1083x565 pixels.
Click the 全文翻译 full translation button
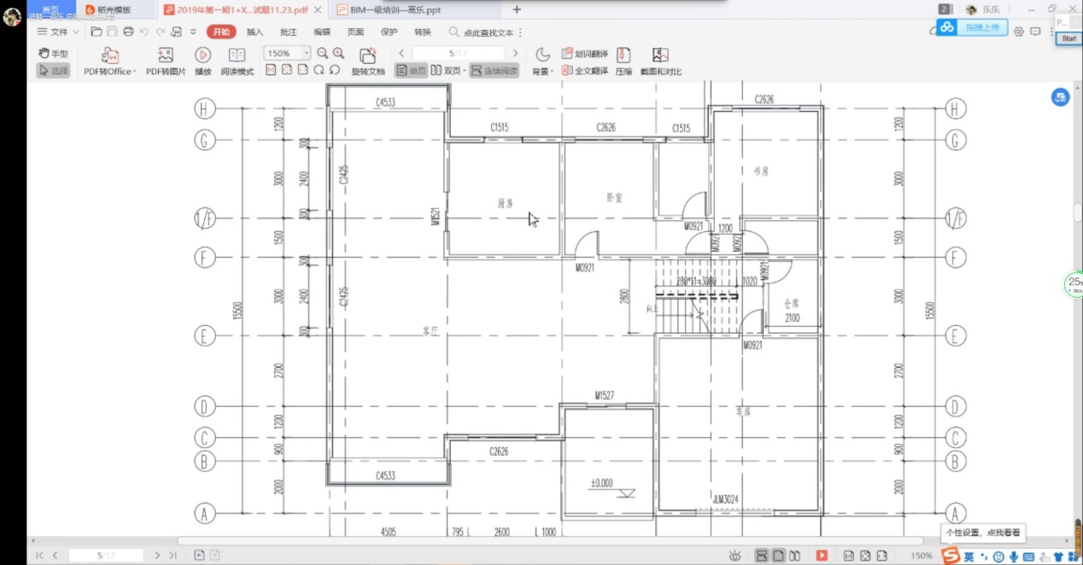pos(585,71)
